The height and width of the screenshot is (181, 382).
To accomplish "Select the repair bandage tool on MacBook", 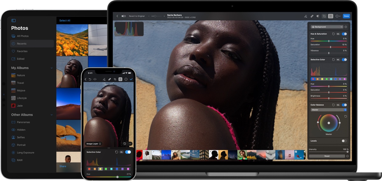I will pyautogui.click(x=312, y=16).
